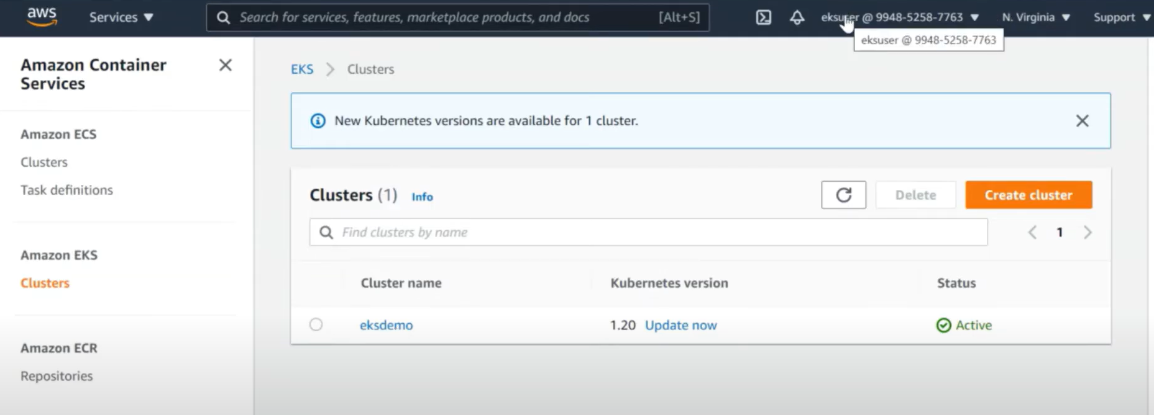Expand the eksuser account dropdown
Viewport: 1154px width, 415px height.
point(900,17)
